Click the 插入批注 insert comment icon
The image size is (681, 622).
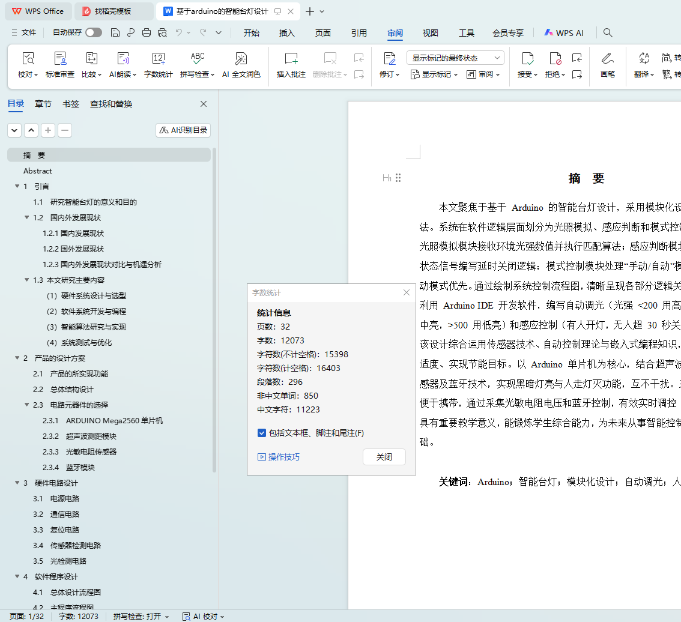click(291, 59)
